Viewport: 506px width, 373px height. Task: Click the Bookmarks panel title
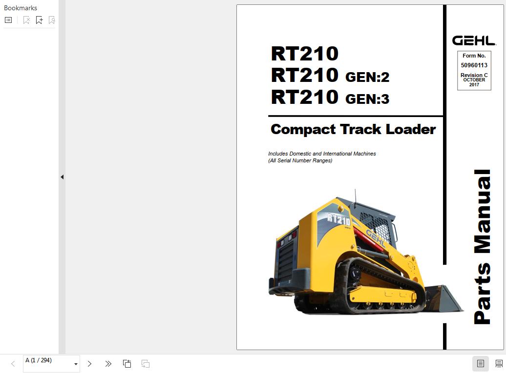21,8
